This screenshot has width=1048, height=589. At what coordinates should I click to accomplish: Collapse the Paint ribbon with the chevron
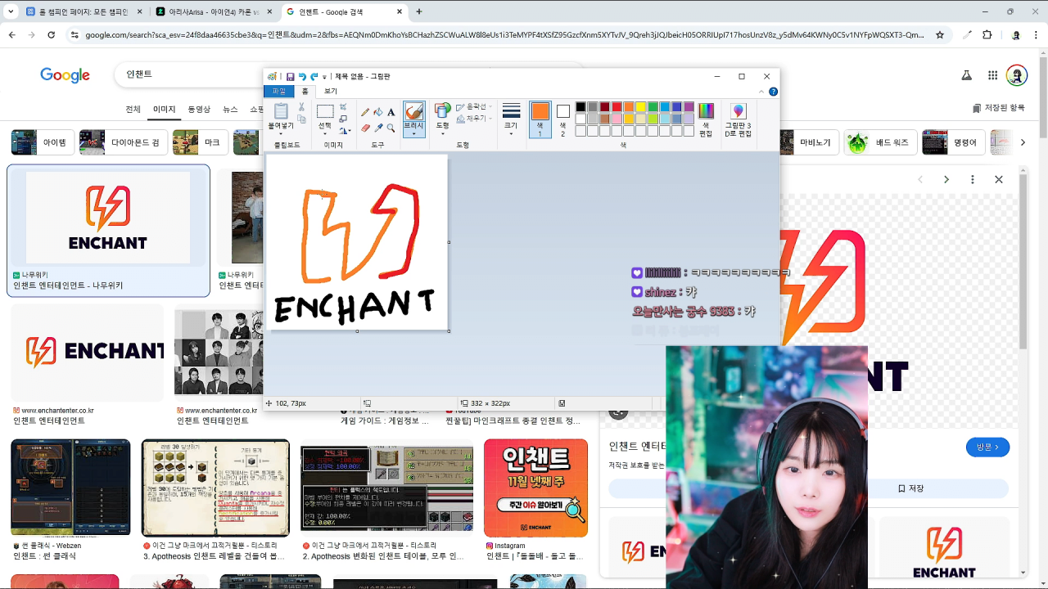click(761, 92)
